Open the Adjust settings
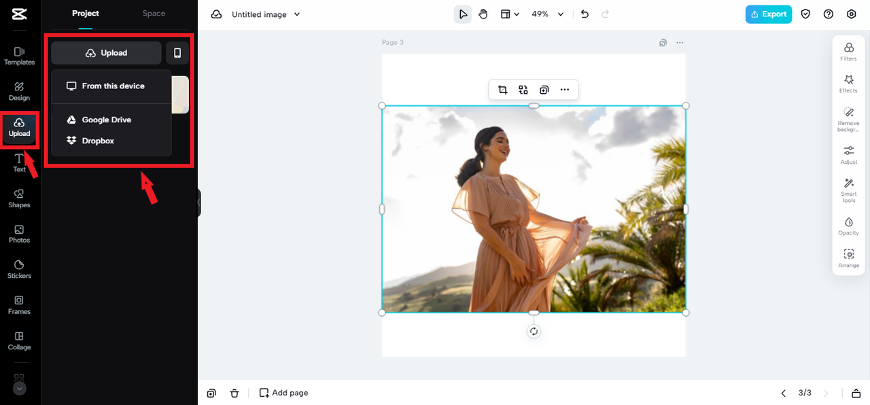The image size is (870, 405). click(x=848, y=154)
